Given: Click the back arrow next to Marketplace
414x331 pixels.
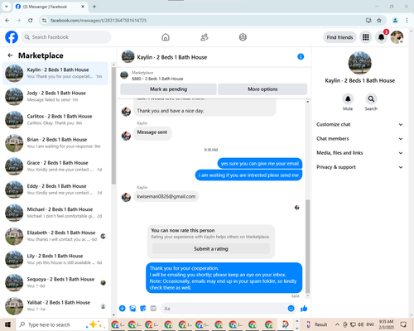Looking at the screenshot, I should pyautogui.click(x=10, y=55).
